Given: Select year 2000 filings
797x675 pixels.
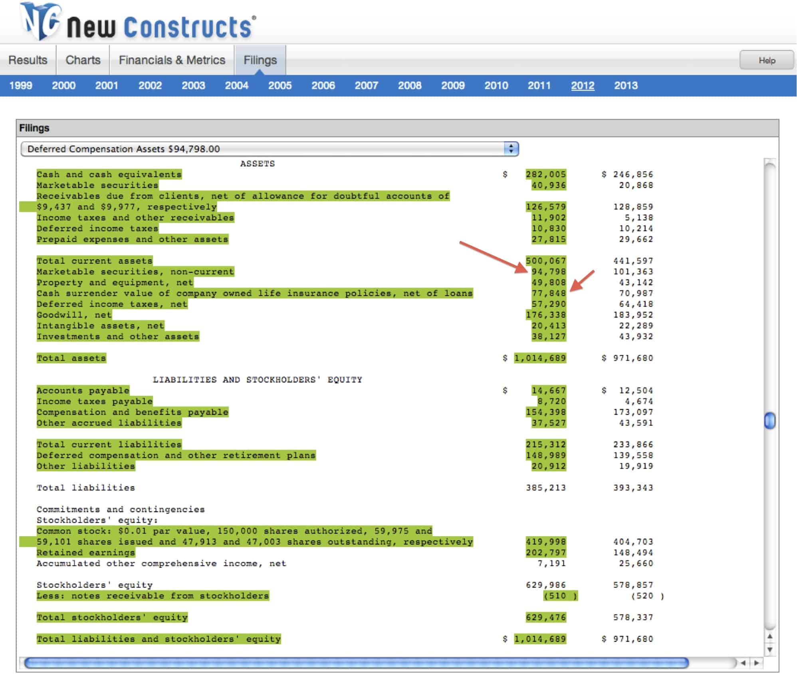Looking at the screenshot, I should point(64,85).
